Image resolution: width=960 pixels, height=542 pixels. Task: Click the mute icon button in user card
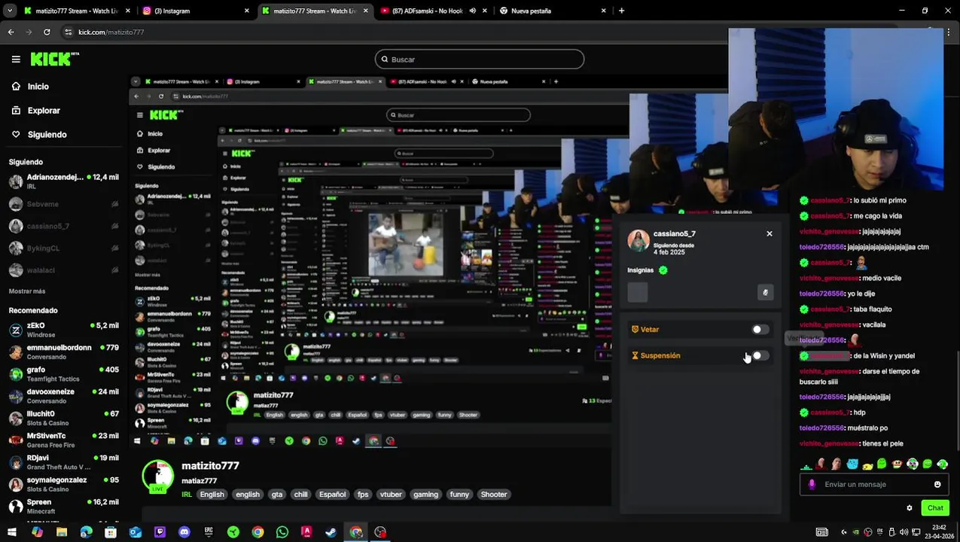click(x=765, y=293)
